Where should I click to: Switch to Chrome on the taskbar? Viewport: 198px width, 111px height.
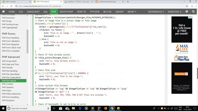tap(112, 108)
